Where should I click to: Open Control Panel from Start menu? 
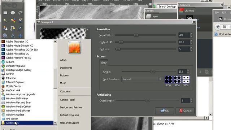pyautogui.click(x=67, y=100)
